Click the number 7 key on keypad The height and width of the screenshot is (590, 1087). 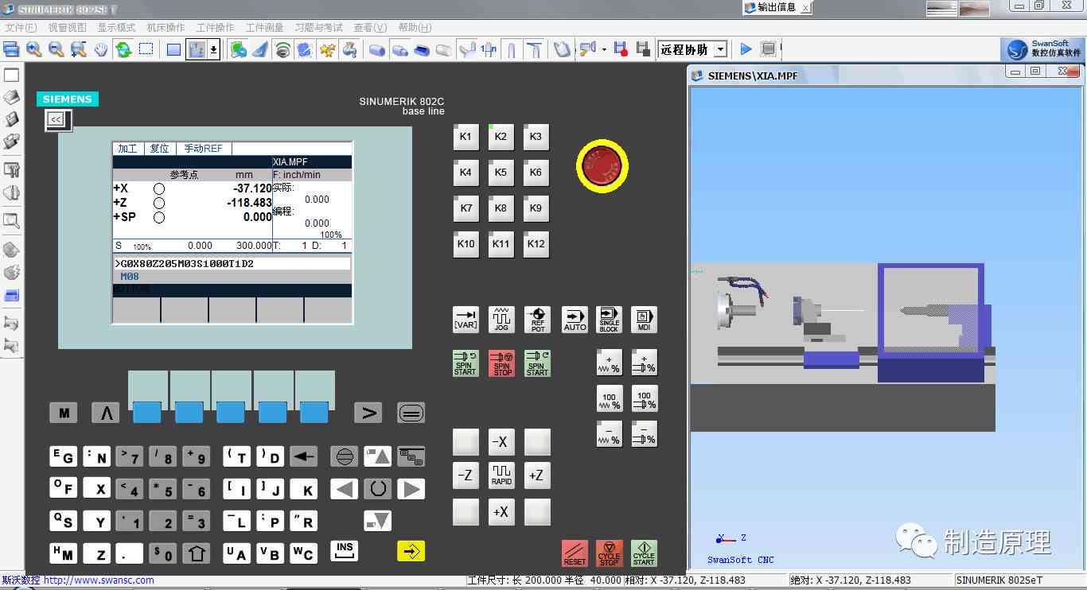pyautogui.click(x=130, y=456)
